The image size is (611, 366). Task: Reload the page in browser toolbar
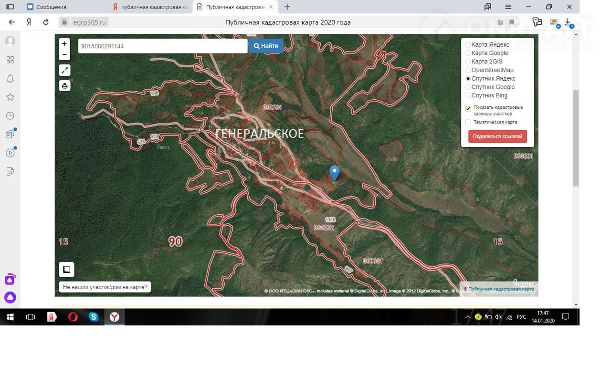(x=46, y=22)
